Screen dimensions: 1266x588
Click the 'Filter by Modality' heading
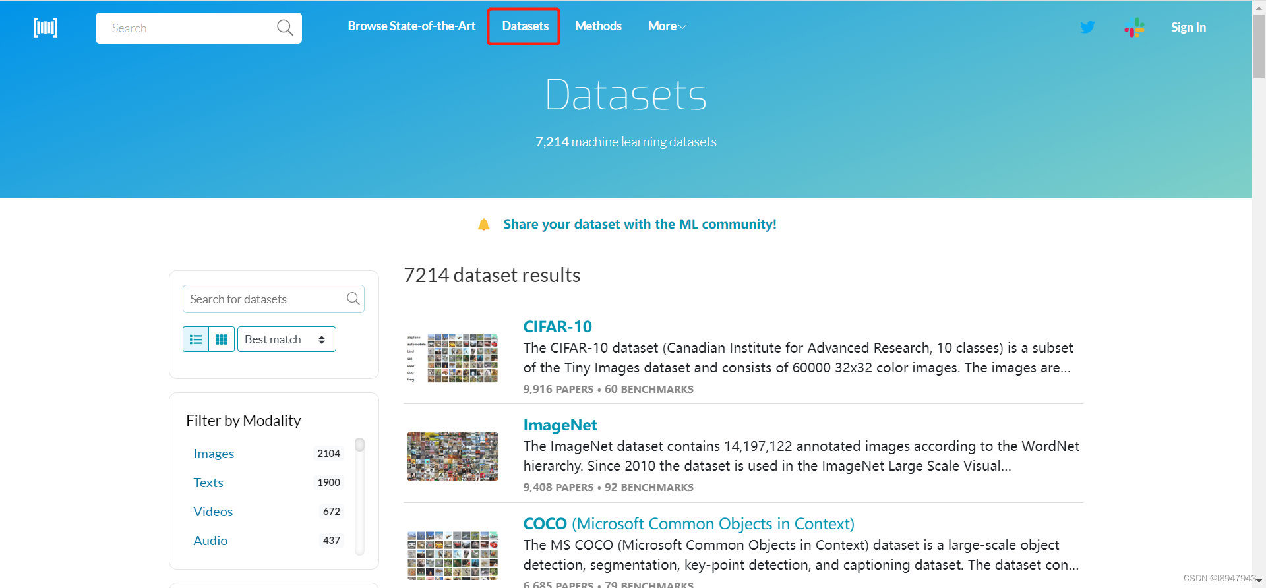click(x=243, y=421)
